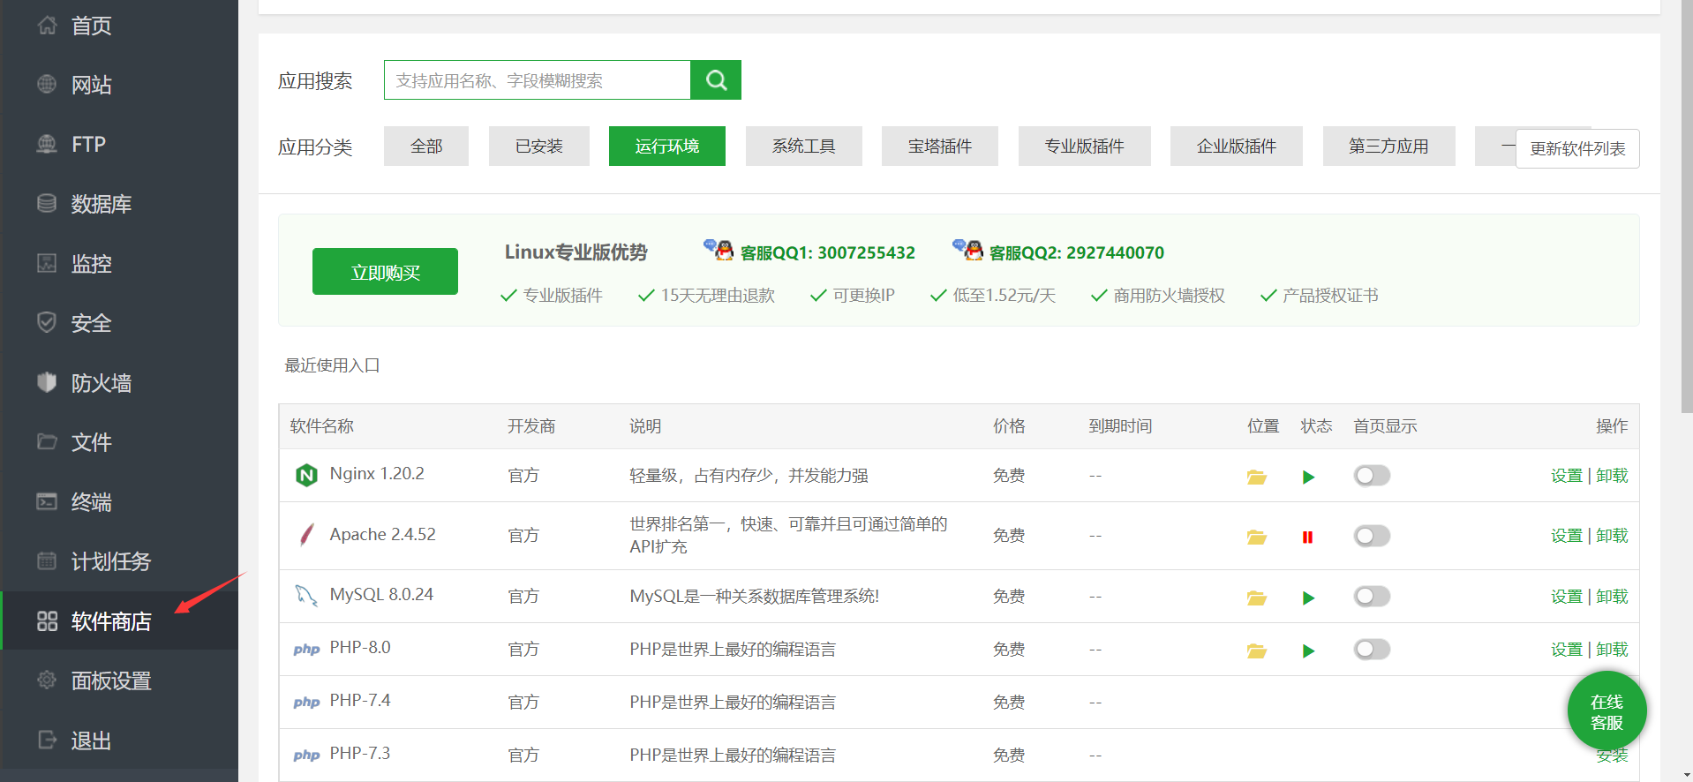Open the MySQL 8.0.24 folder location icon

(1257, 598)
